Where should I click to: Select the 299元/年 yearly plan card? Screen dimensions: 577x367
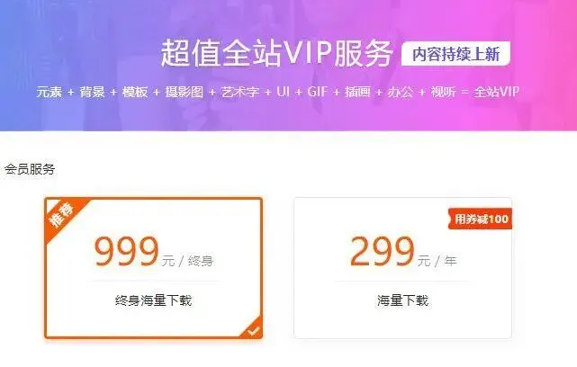pos(403,268)
